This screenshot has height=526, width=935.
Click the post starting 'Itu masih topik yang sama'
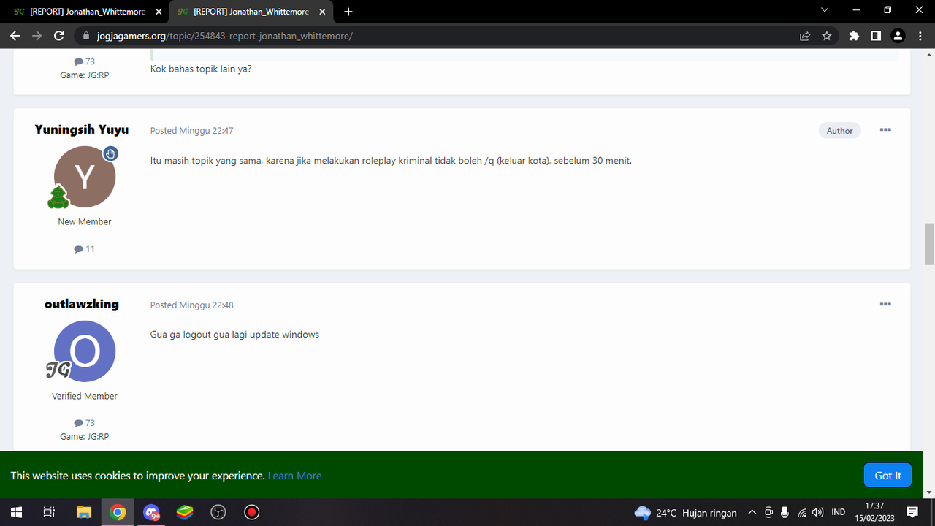391,160
